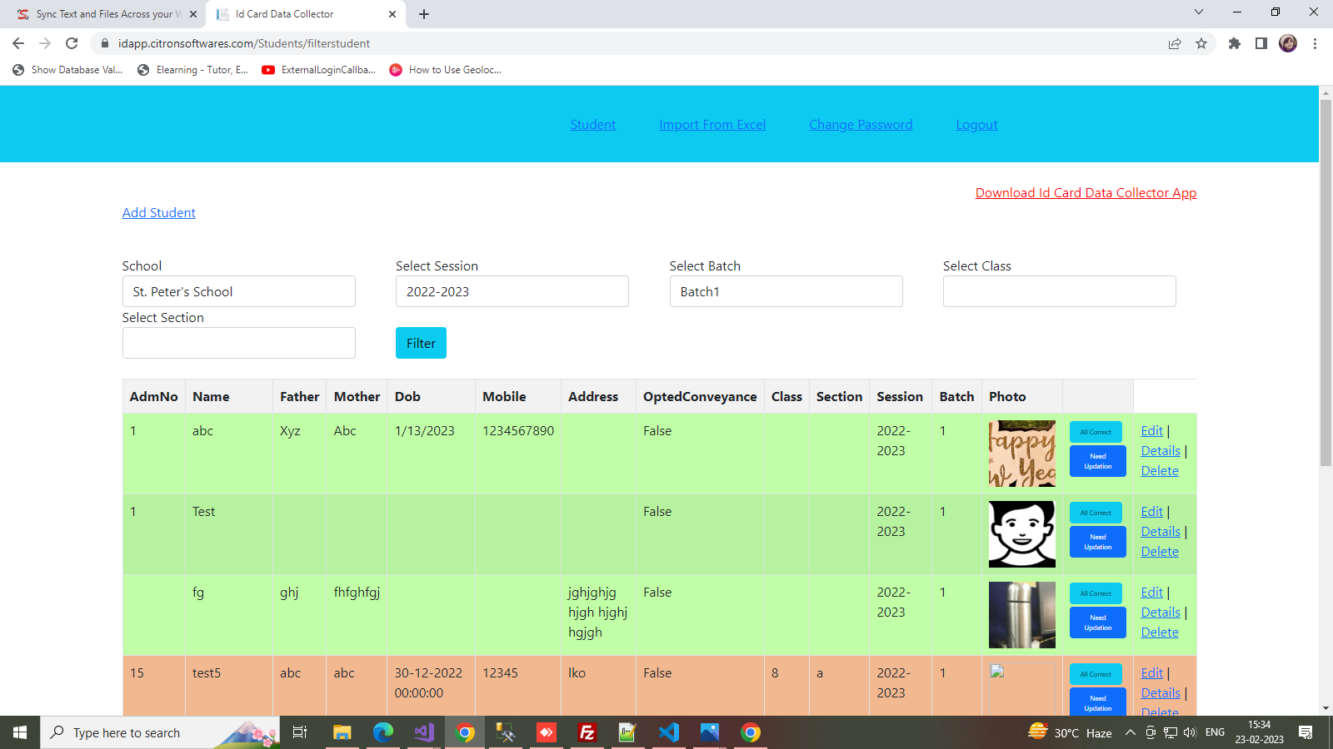The image size is (1333, 749).
Task: Toggle browser side panel
Action: coord(1261,43)
